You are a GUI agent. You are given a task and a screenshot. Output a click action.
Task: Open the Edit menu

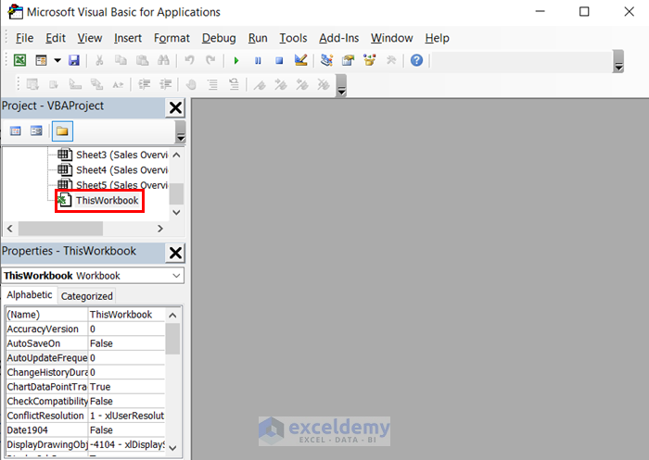point(56,38)
